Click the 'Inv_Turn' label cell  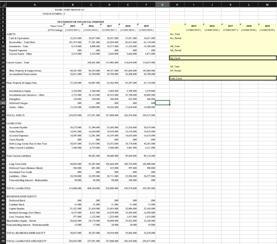pos(175,34)
